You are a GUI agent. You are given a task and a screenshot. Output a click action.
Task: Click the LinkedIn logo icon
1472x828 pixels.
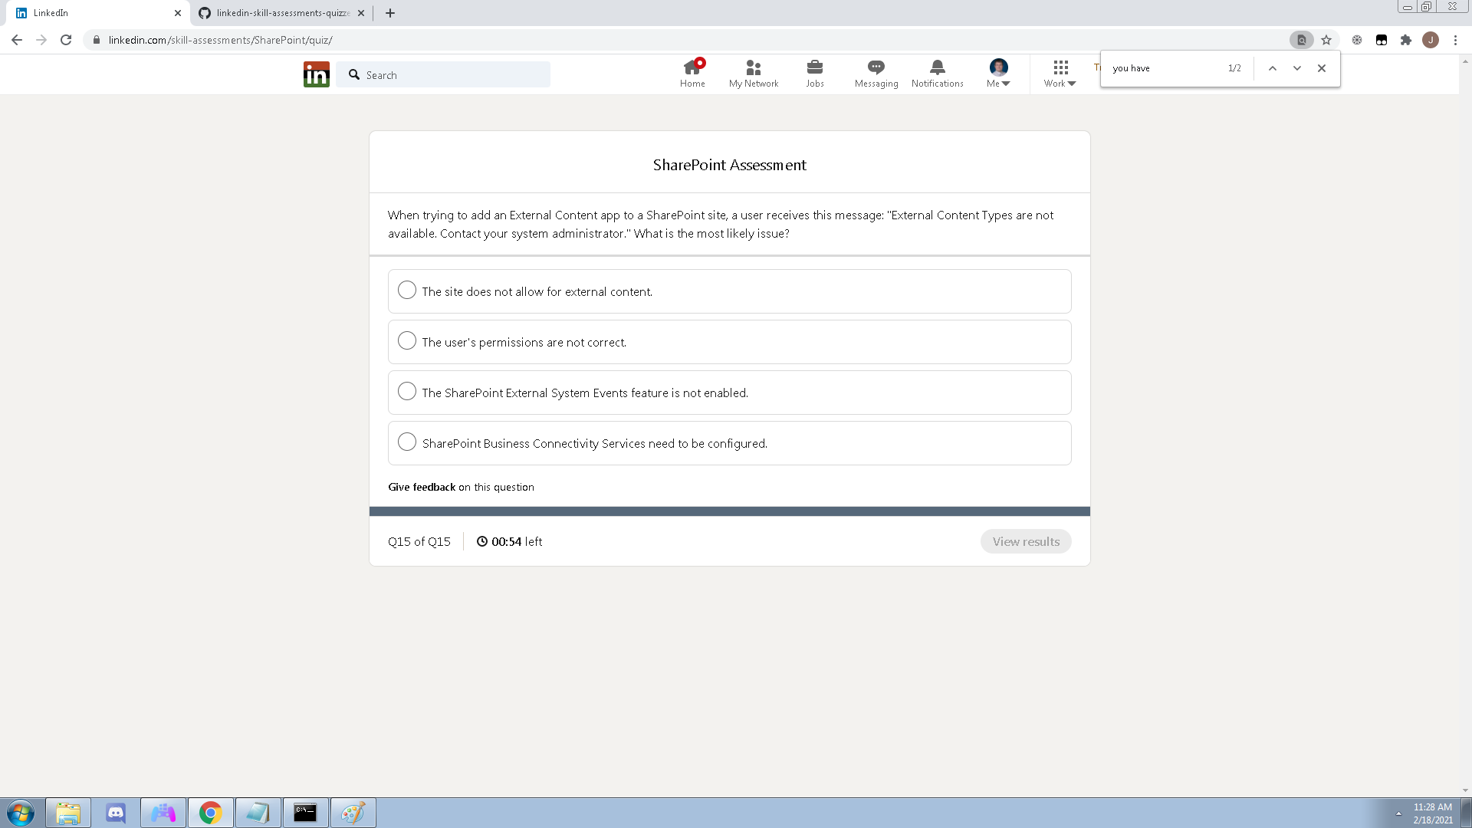pos(316,74)
